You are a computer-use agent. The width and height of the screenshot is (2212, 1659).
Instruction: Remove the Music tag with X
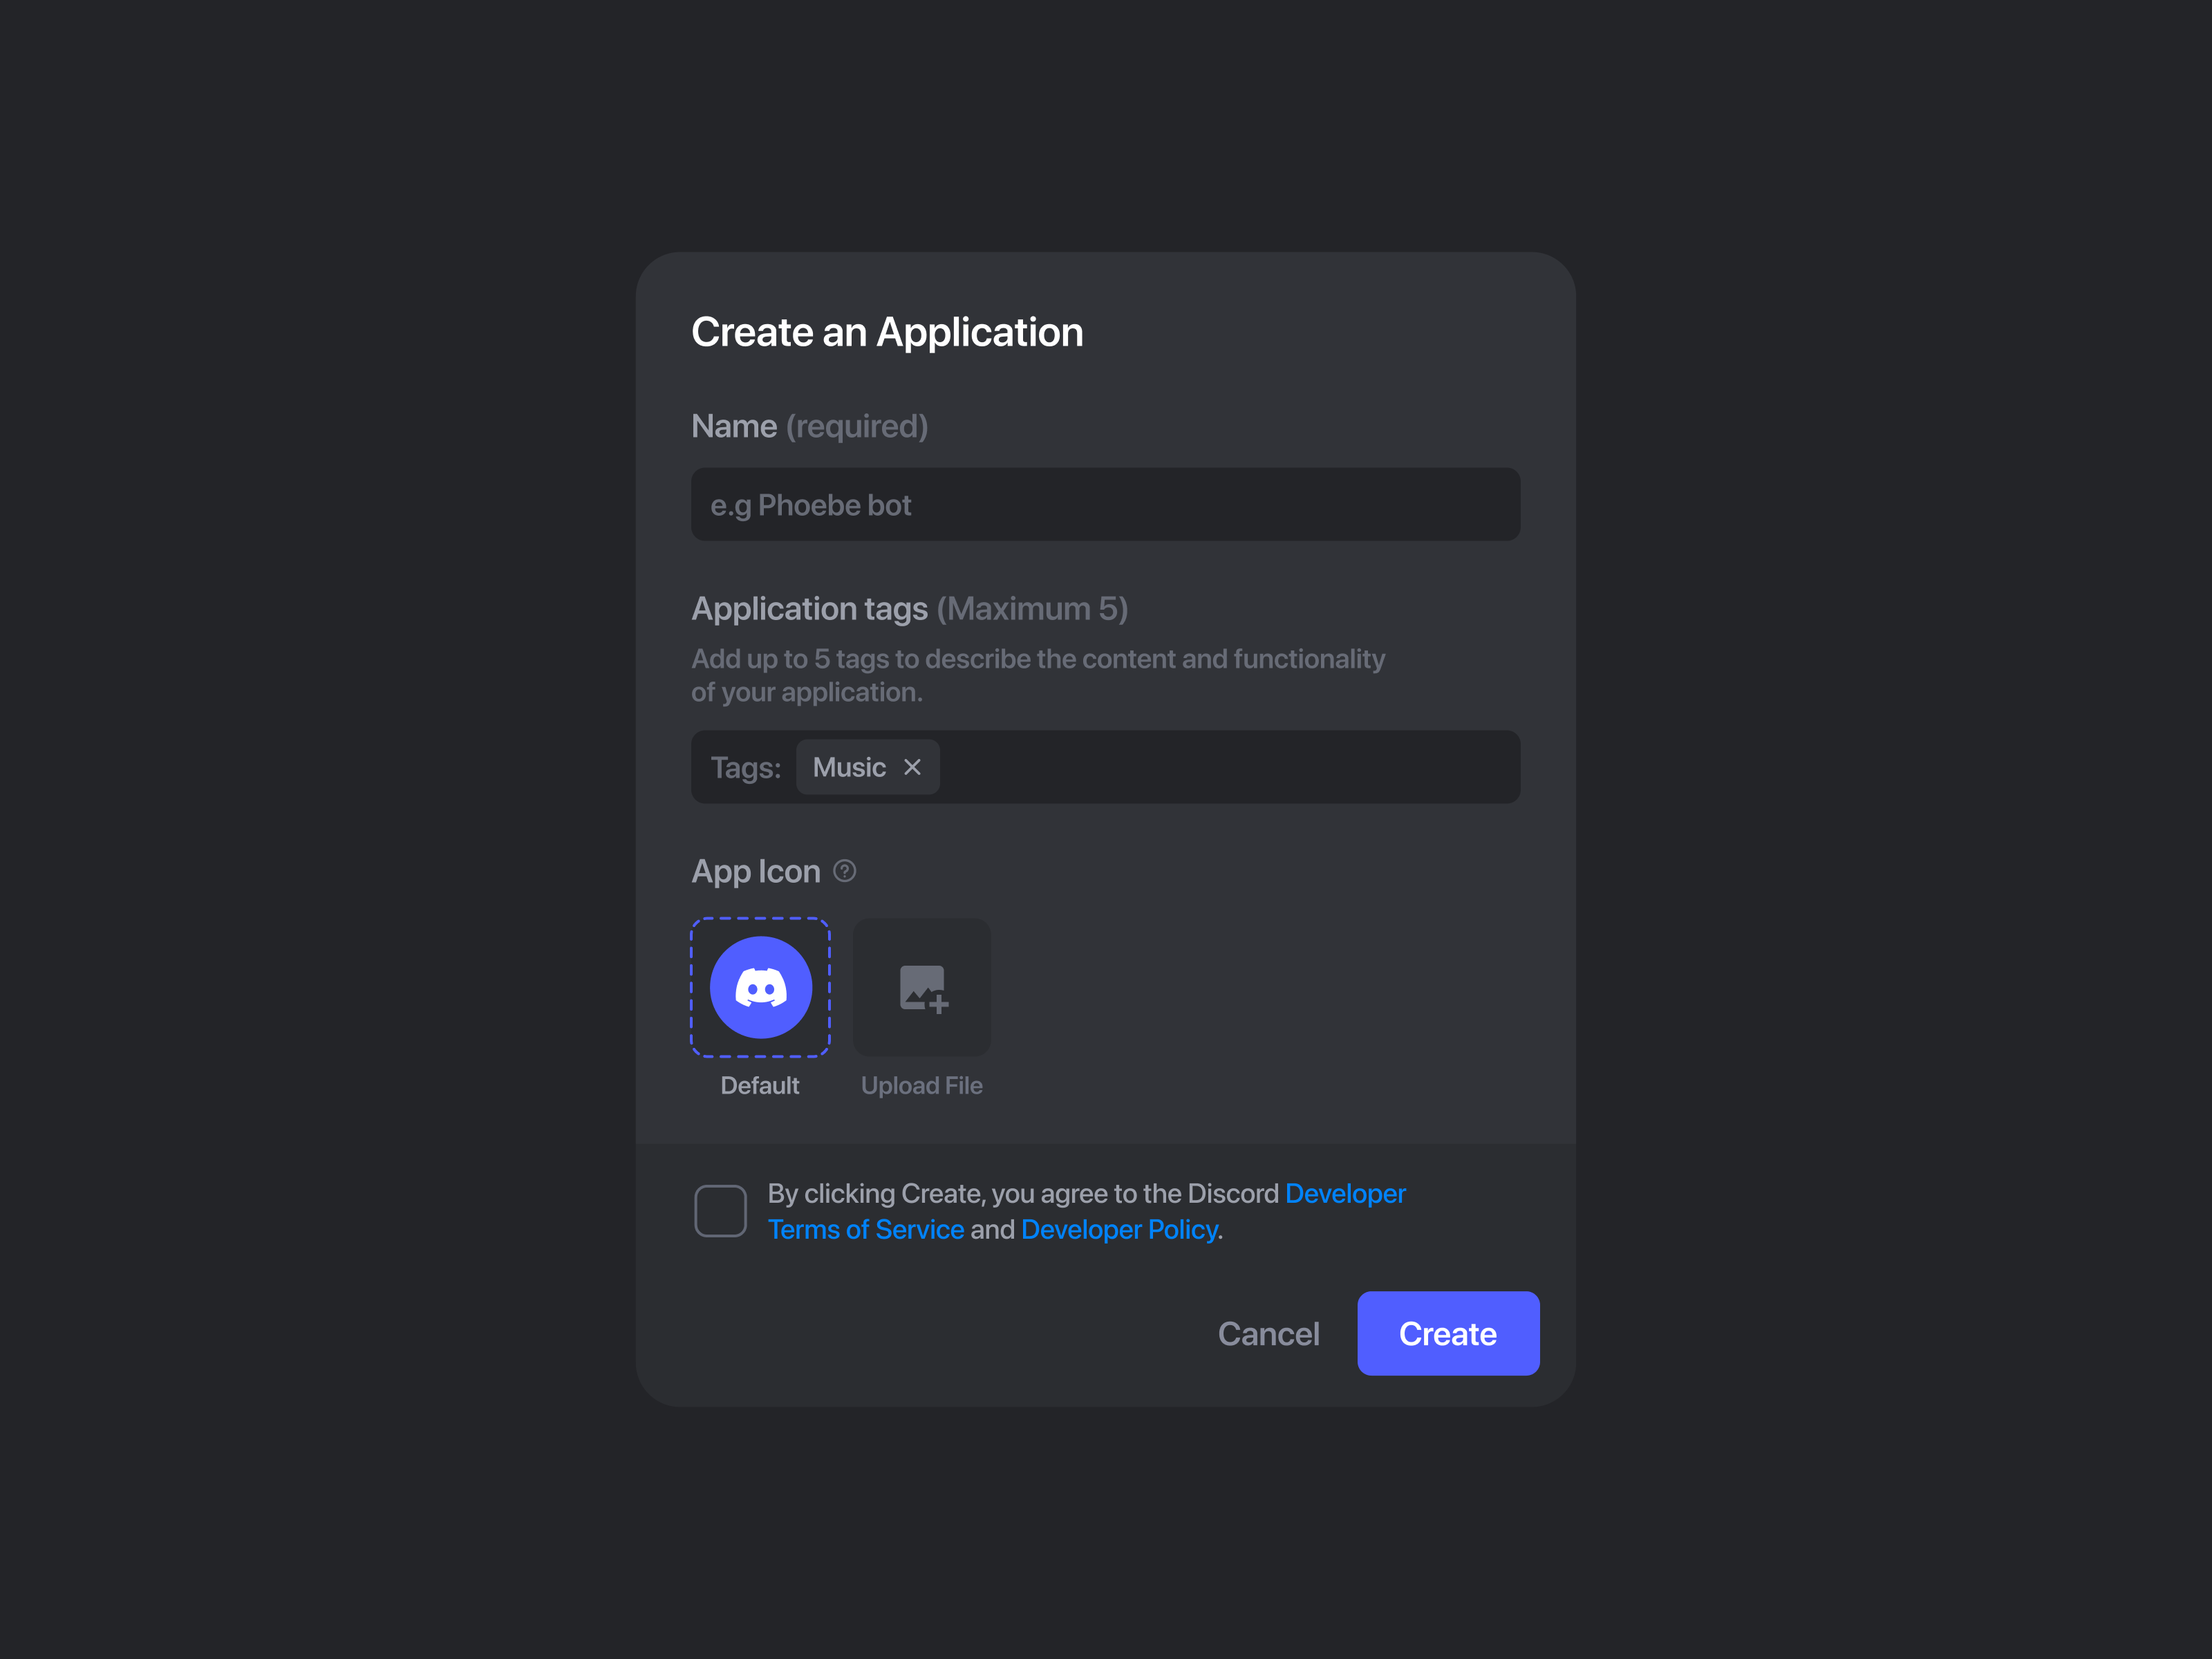[912, 767]
